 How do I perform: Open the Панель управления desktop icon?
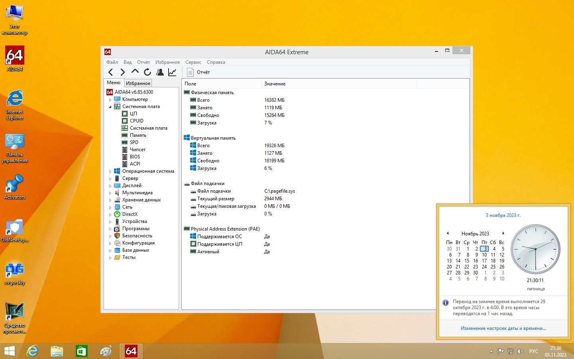(x=14, y=148)
